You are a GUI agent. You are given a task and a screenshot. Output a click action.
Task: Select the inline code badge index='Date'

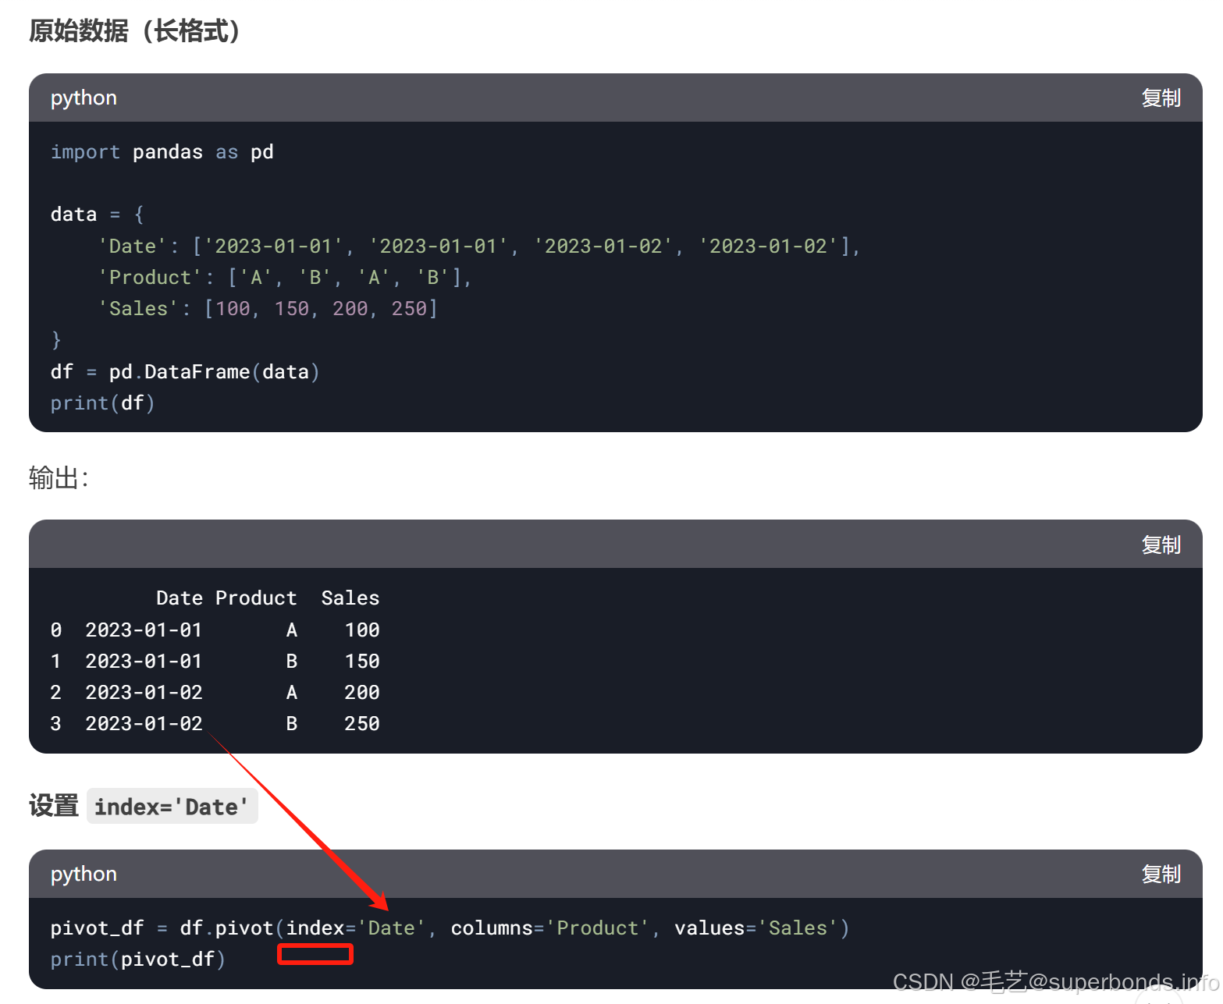click(172, 806)
